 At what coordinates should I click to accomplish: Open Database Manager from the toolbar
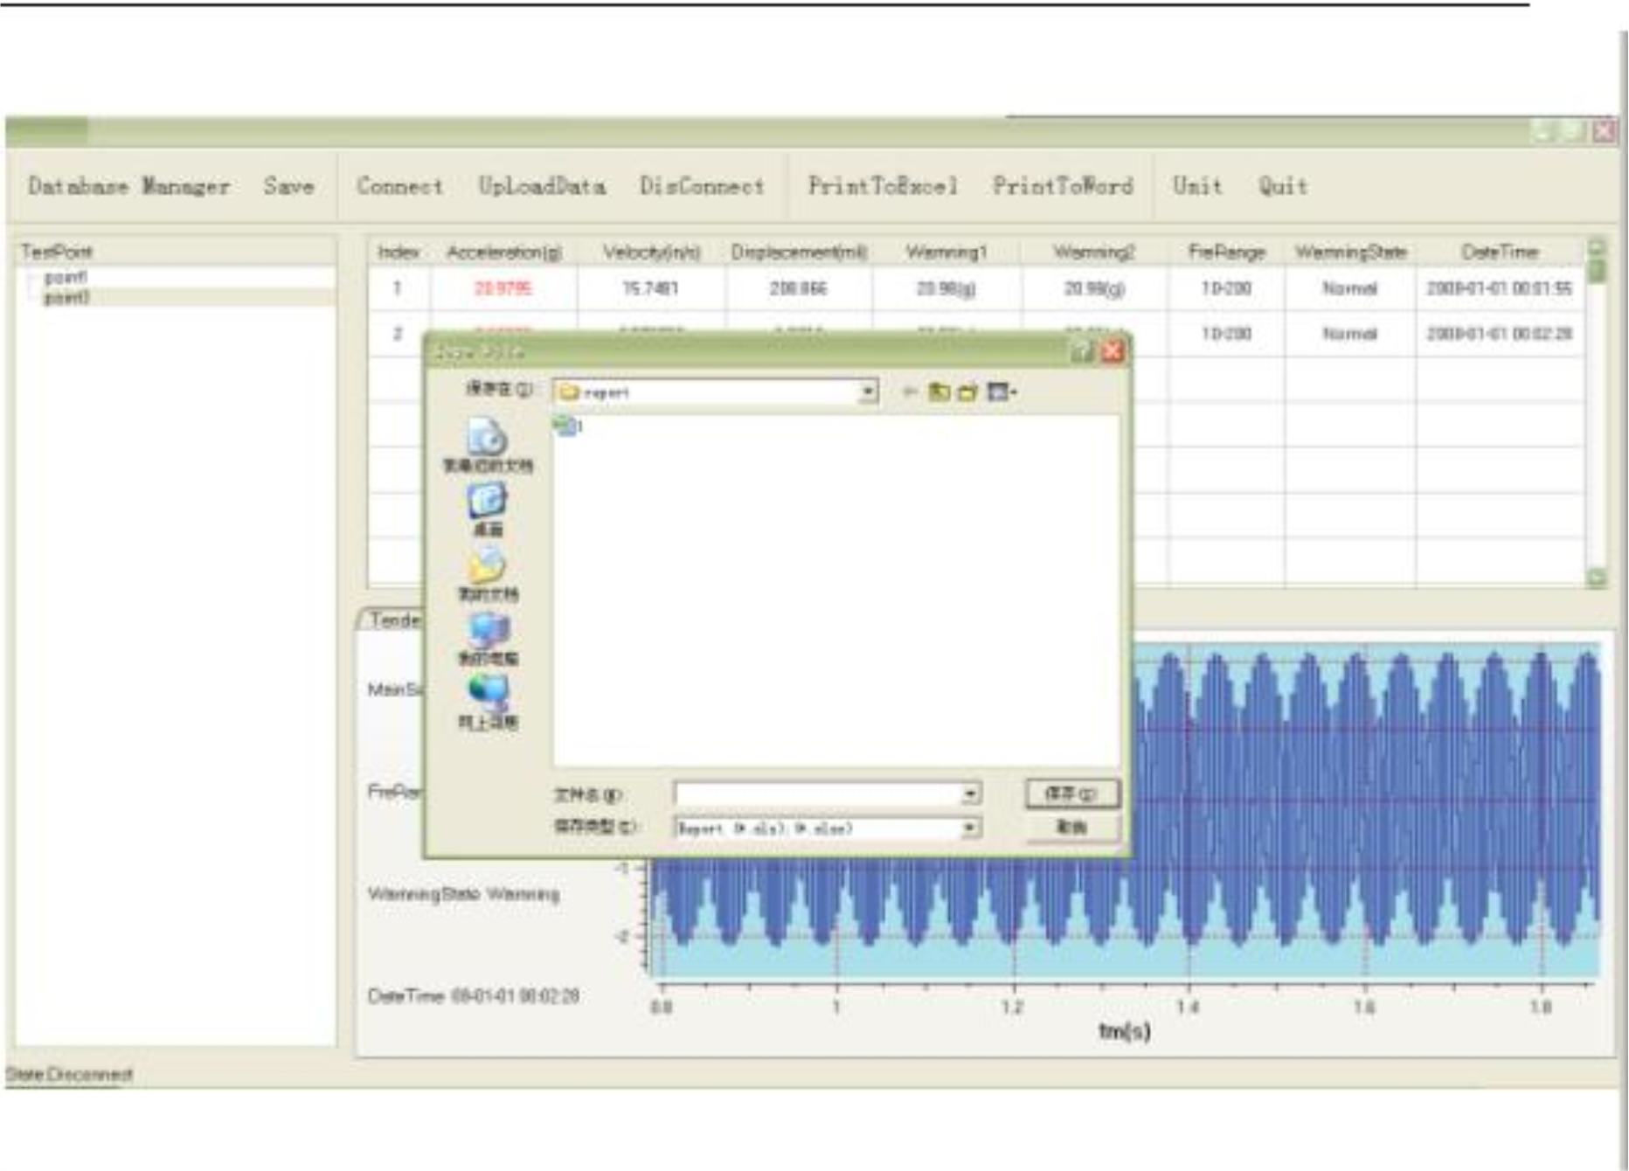click(128, 186)
